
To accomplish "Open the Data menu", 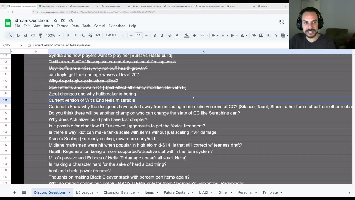I will 75,26.
